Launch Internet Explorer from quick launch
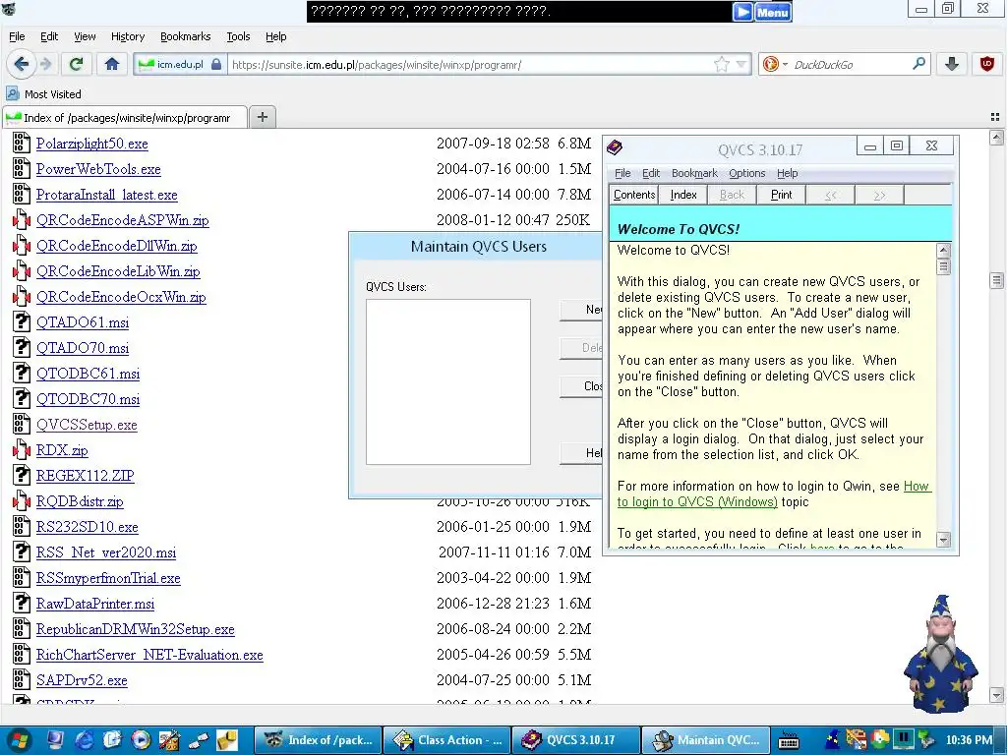The width and height of the screenshot is (1007, 755). (85, 740)
